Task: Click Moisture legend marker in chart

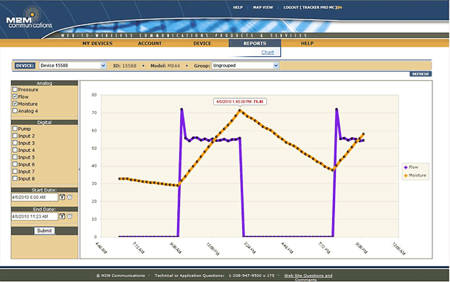Action: (405, 175)
